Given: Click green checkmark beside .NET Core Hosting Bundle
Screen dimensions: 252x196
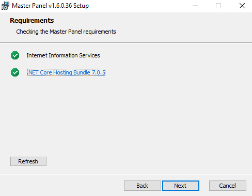Looking at the screenshot, I should (15, 72).
